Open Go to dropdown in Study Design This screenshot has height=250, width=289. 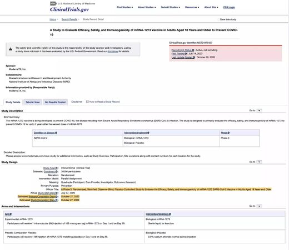[259, 162]
